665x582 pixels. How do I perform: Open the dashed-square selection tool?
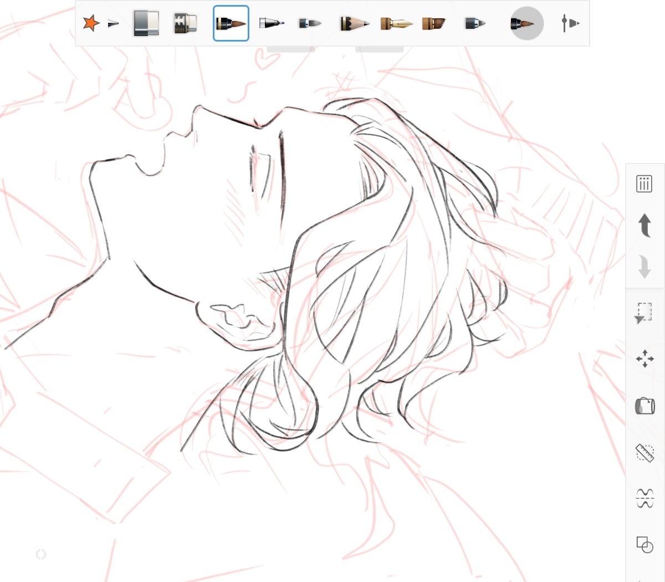coord(644,313)
